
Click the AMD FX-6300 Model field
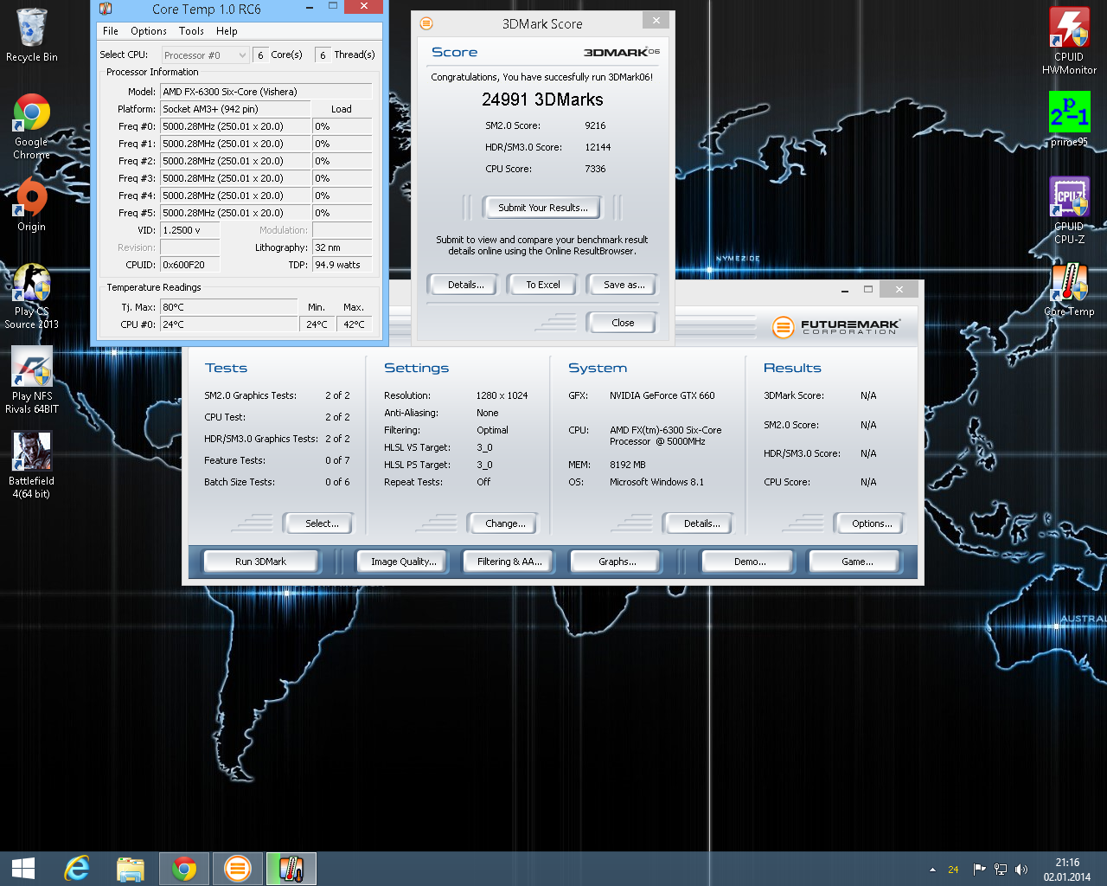pyautogui.click(x=266, y=92)
